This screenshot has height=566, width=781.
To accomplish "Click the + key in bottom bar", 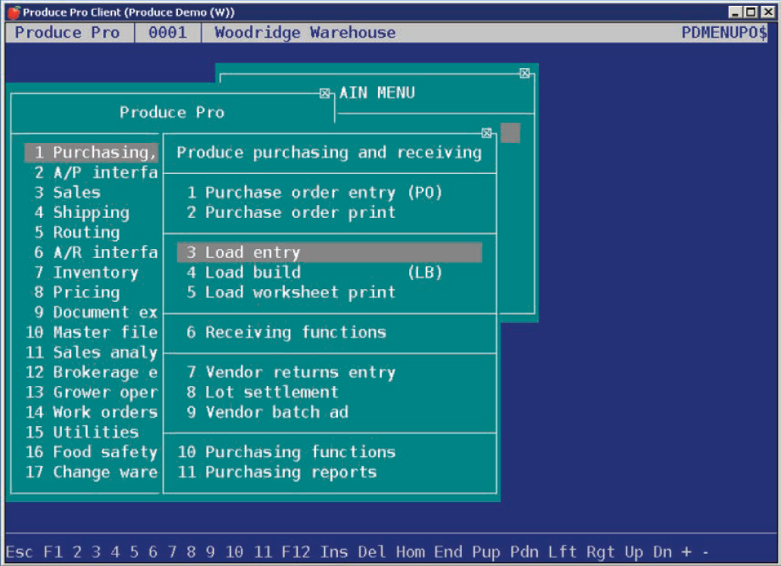I will pos(687,552).
